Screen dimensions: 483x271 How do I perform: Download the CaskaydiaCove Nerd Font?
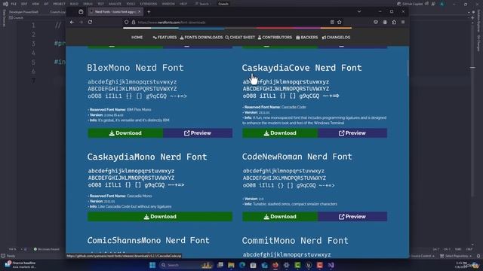click(280, 133)
